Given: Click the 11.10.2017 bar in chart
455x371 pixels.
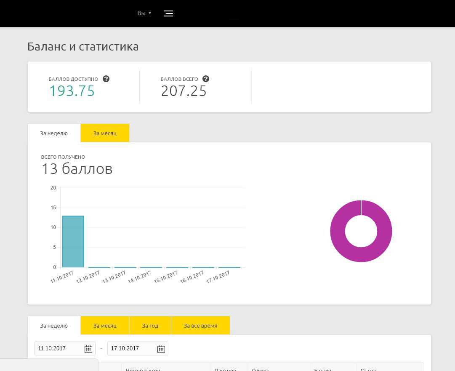Looking at the screenshot, I should tap(73, 242).
